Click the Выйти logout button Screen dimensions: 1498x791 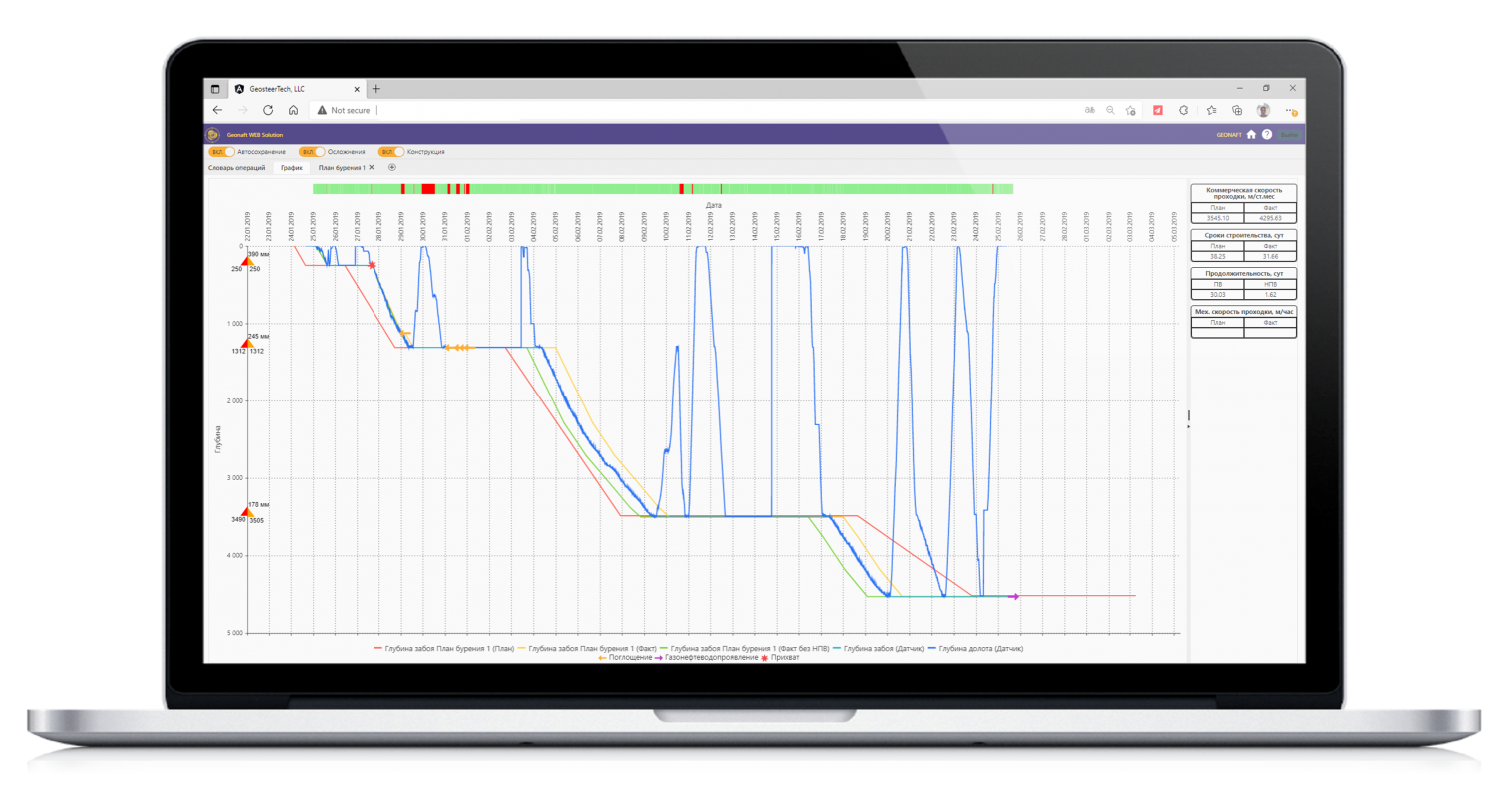tap(1289, 134)
